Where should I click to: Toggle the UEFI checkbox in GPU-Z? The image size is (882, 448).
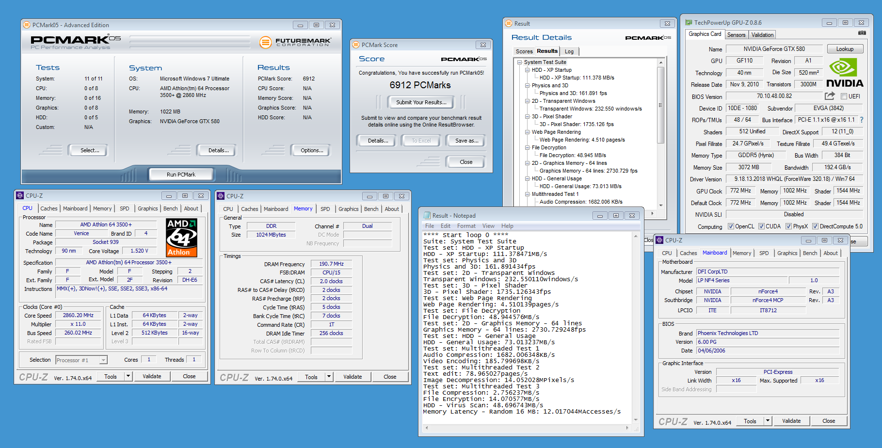tap(844, 96)
